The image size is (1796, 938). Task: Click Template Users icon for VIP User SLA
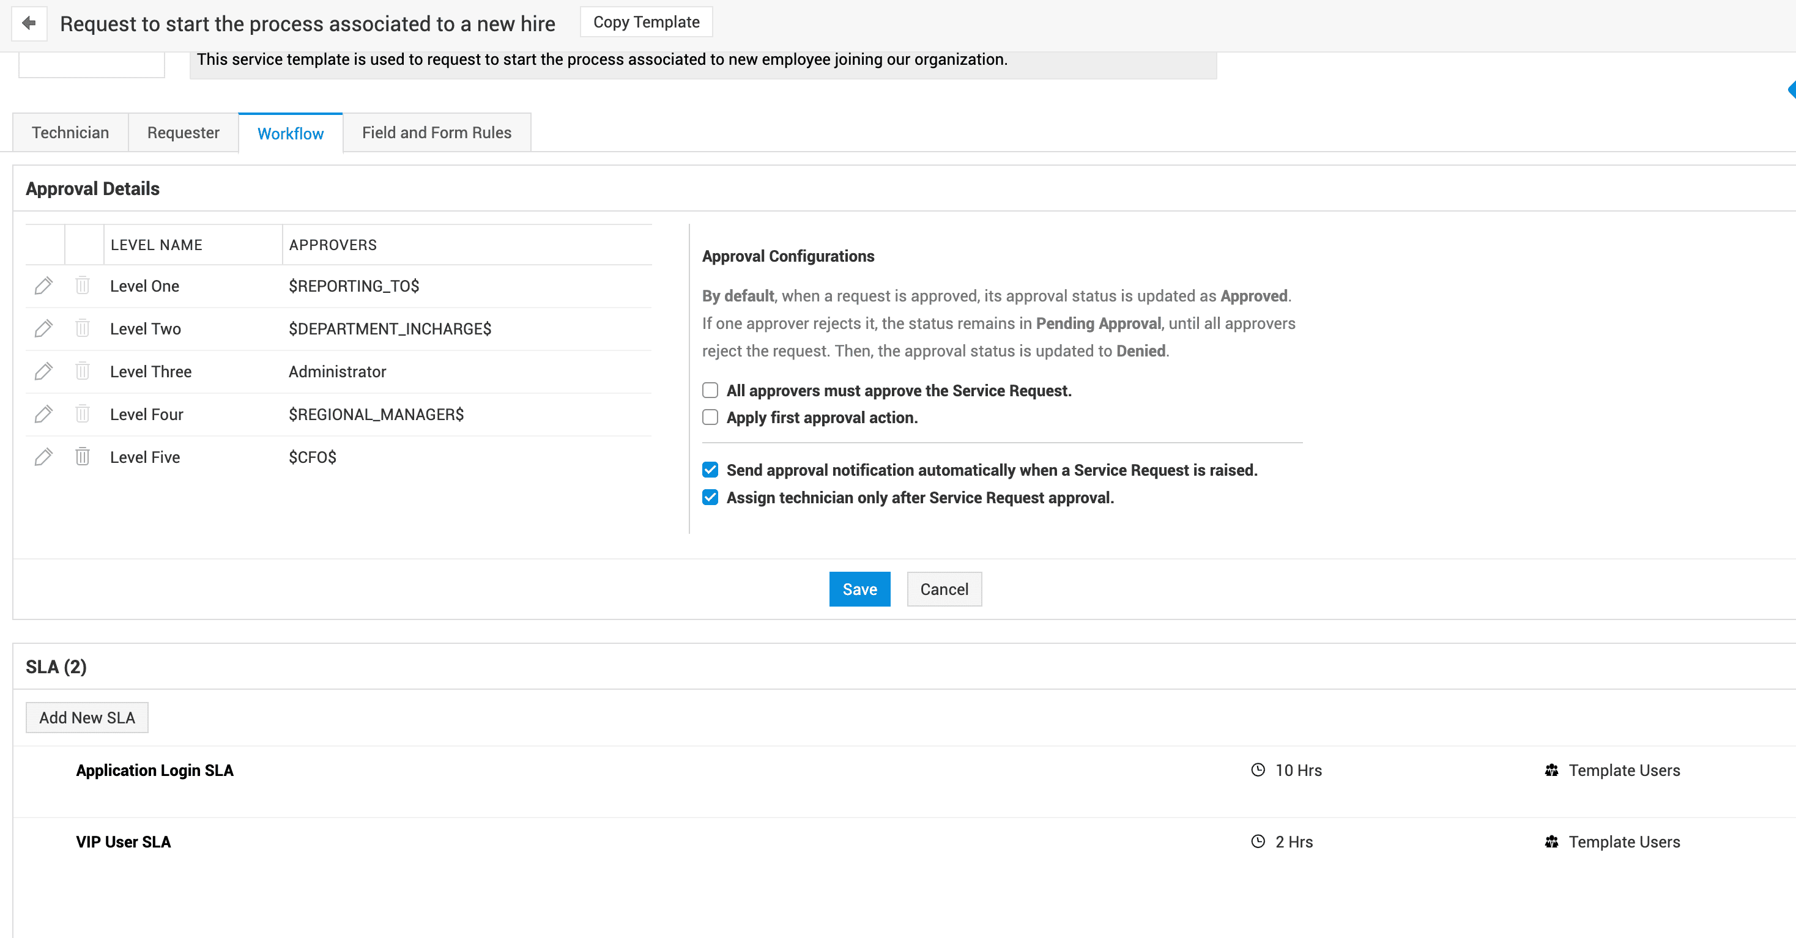(x=1551, y=842)
